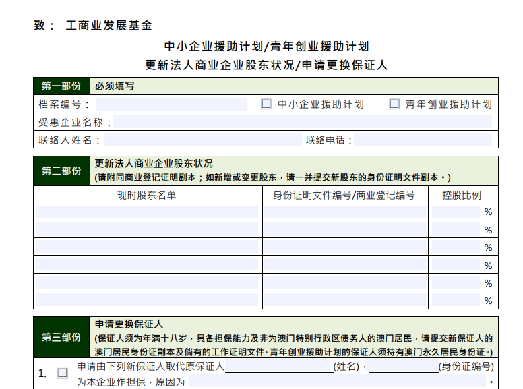The width and height of the screenshot is (523, 389).
Task: Check the 中小企业援助计划 checkbox
Action: [x=266, y=104]
